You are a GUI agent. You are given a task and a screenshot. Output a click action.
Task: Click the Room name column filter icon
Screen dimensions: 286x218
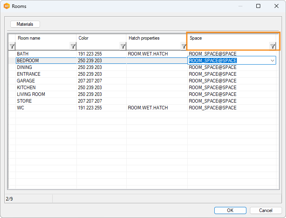click(x=73, y=46)
